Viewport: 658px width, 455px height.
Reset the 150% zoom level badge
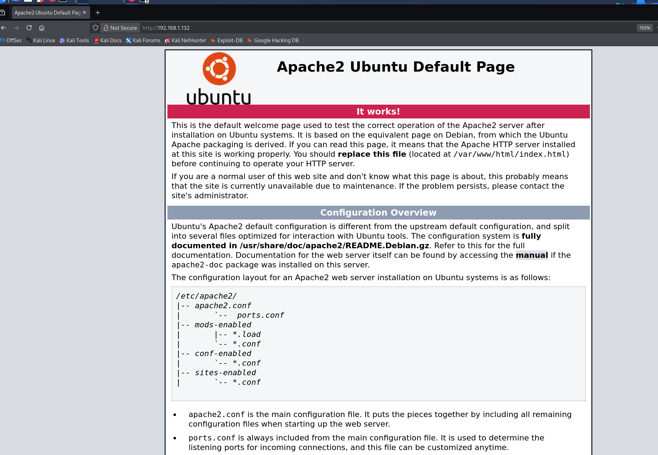(x=645, y=28)
